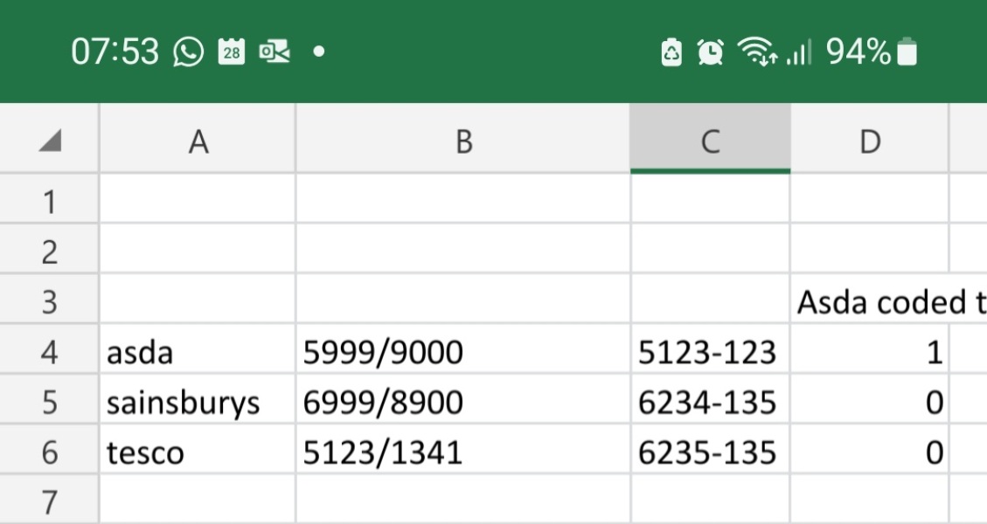987x524 pixels.
Task: Select row 6 header
Action: (x=48, y=452)
